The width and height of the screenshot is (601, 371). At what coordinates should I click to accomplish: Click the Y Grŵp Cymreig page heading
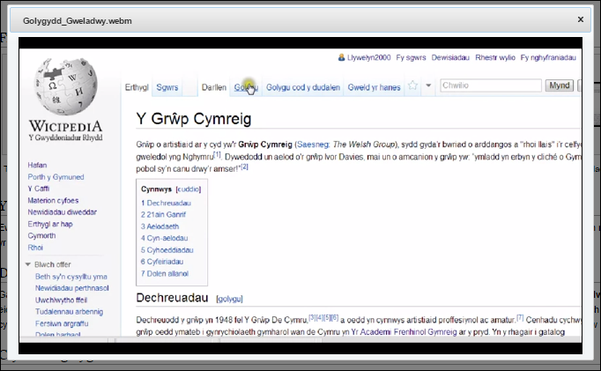coord(194,119)
